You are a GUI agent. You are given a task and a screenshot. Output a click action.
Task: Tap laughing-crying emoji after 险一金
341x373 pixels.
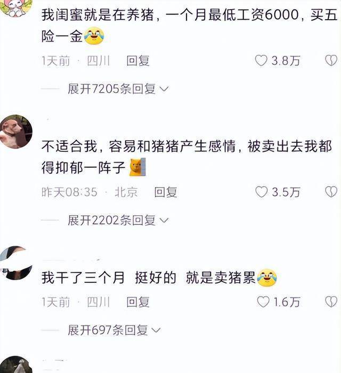click(x=94, y=36)
